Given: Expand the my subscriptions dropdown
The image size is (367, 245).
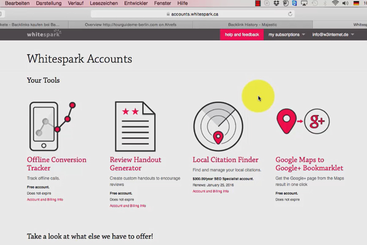Looking at the screenshot, I should [x=287, y=35].
